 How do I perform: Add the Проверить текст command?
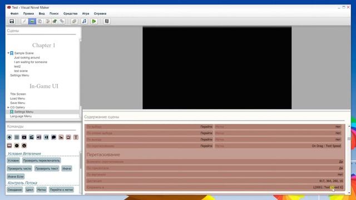pyautogui.click(x=47, y=168)
